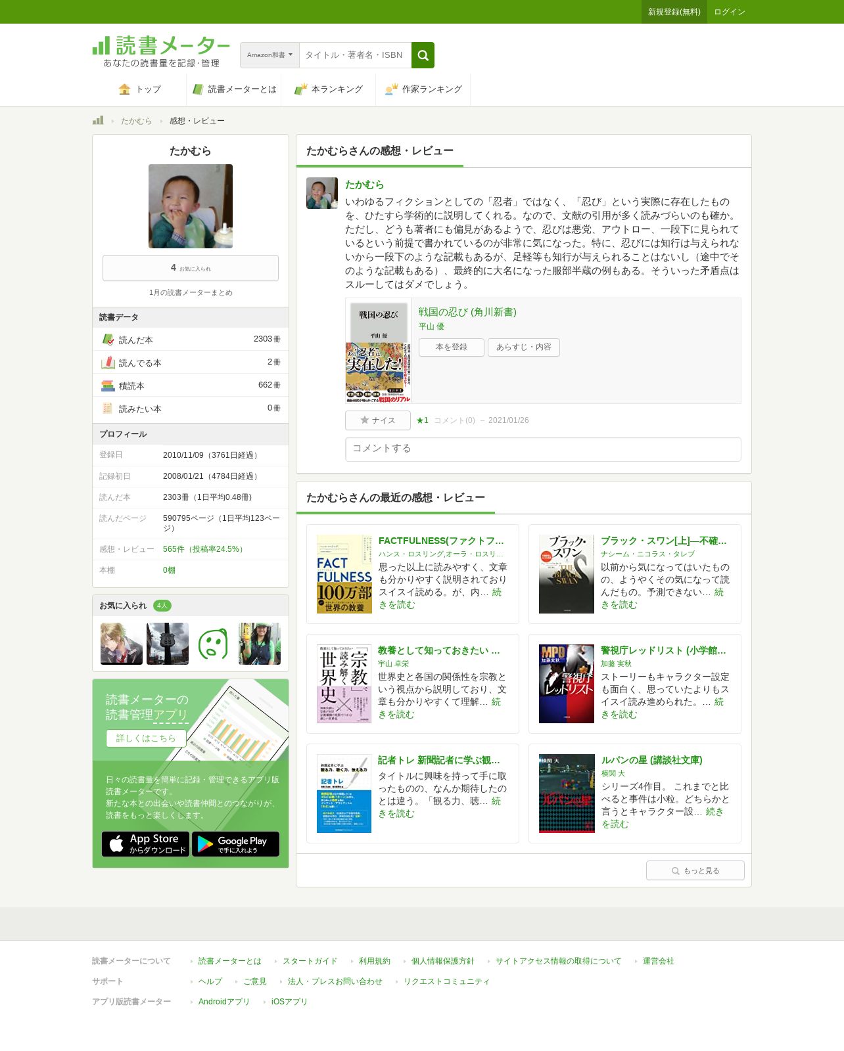
Task: Open the 読書メーターとは navigation tab
Action: coord(234,89)
